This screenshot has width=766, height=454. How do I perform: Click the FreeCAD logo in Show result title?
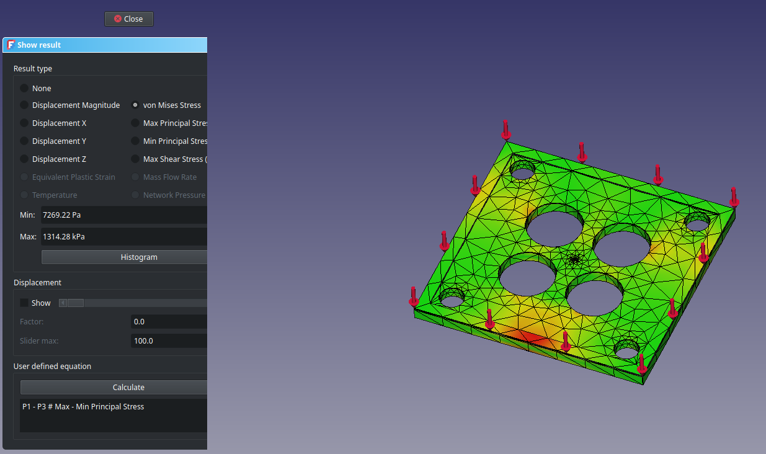11,45
